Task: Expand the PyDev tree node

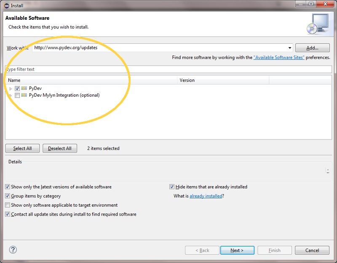Action: pyautogui.click(x=11, y=89)
